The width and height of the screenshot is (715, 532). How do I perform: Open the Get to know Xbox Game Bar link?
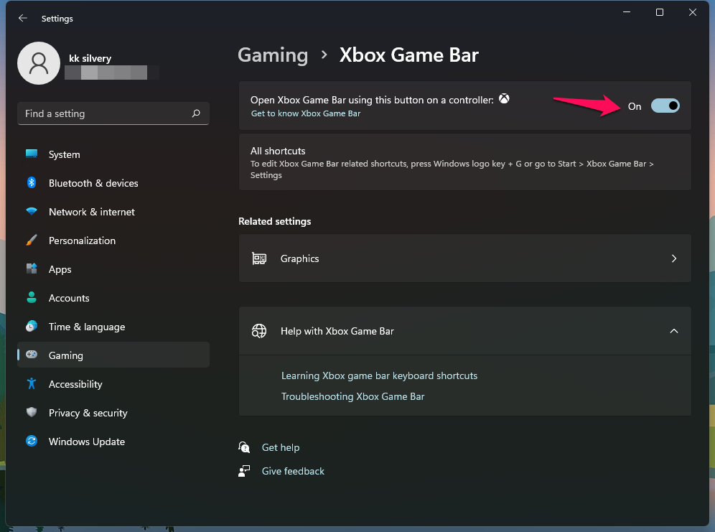point(306,113)
